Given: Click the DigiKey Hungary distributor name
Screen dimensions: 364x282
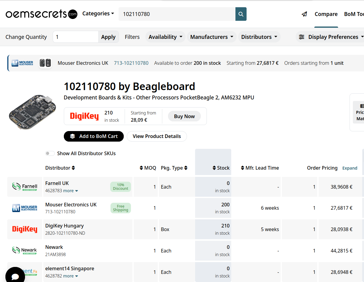Looking at the screenshot, I should click(64, 226).
